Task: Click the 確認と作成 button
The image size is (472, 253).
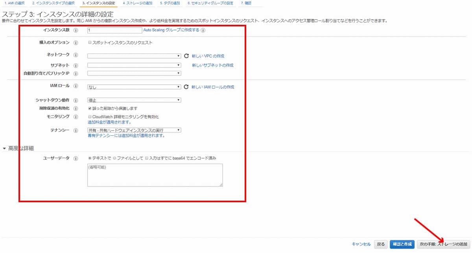Action: (x=402, y=244)
